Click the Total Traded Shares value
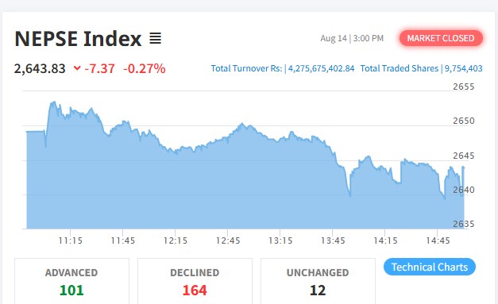The height and width of the screenshot is (304, 498). 463,68
